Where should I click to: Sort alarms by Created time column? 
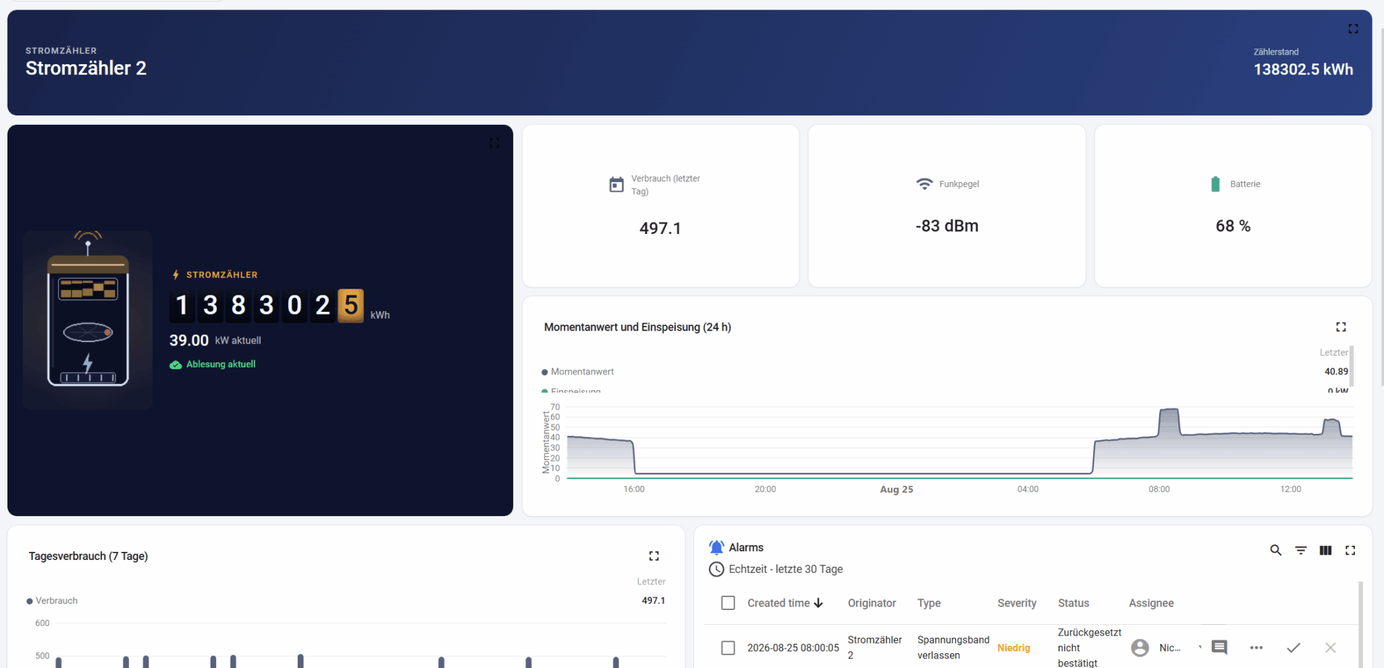click(778, 603)
